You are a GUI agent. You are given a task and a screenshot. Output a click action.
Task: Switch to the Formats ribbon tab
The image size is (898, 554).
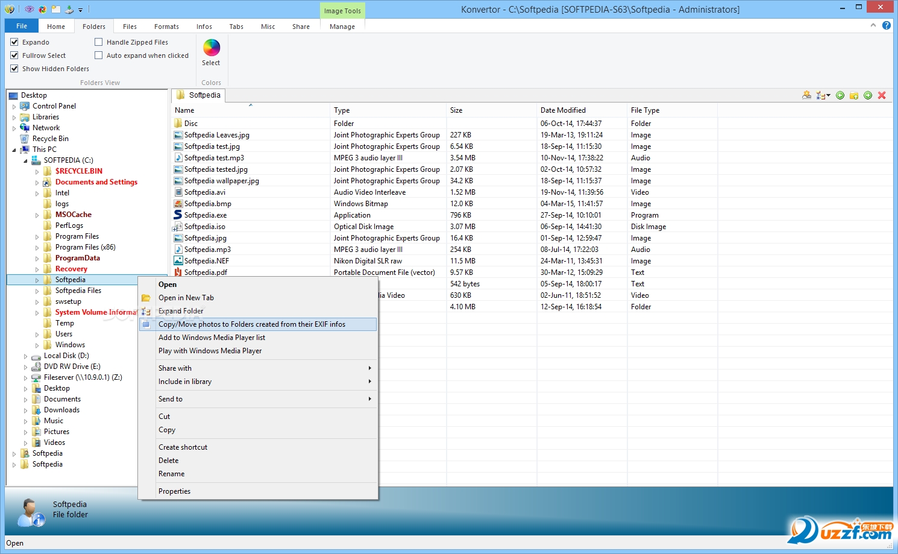(x=166, y=27)
